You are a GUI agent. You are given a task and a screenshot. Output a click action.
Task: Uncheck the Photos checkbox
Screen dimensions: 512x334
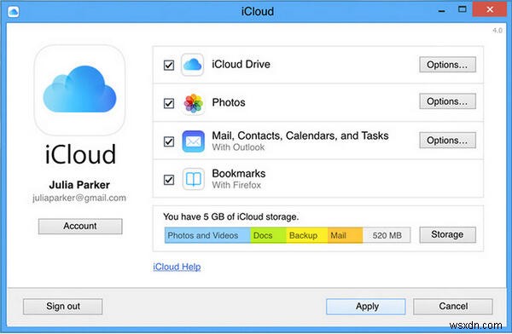click(x=169, y=103)
